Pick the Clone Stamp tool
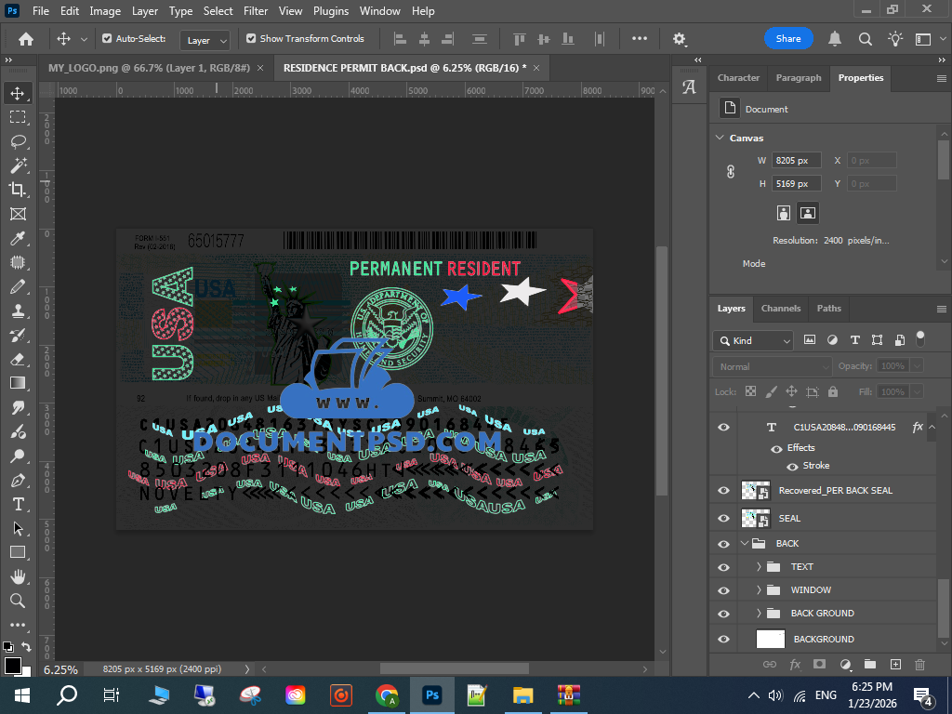Viewport: 952px width, 714px height. click(18, 311)
